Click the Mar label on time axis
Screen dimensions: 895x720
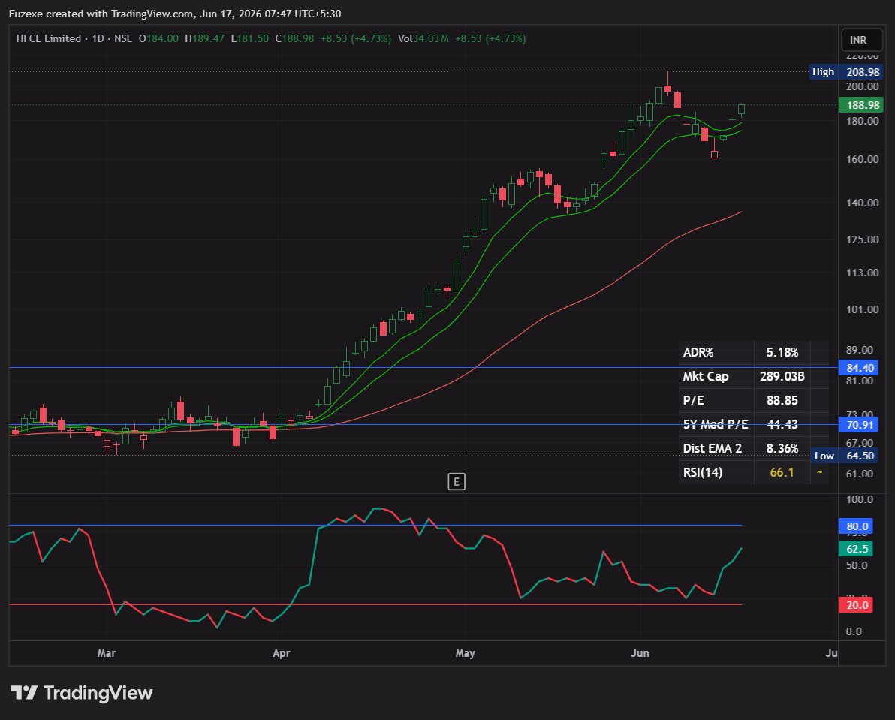(x=107, y=653)
